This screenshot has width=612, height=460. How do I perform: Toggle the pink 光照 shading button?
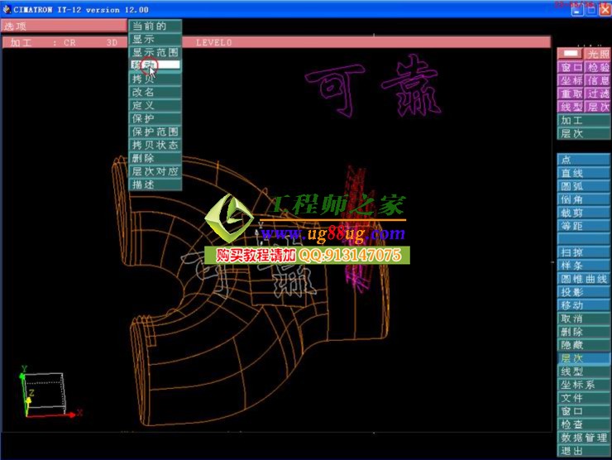click(x=598, y=54)
